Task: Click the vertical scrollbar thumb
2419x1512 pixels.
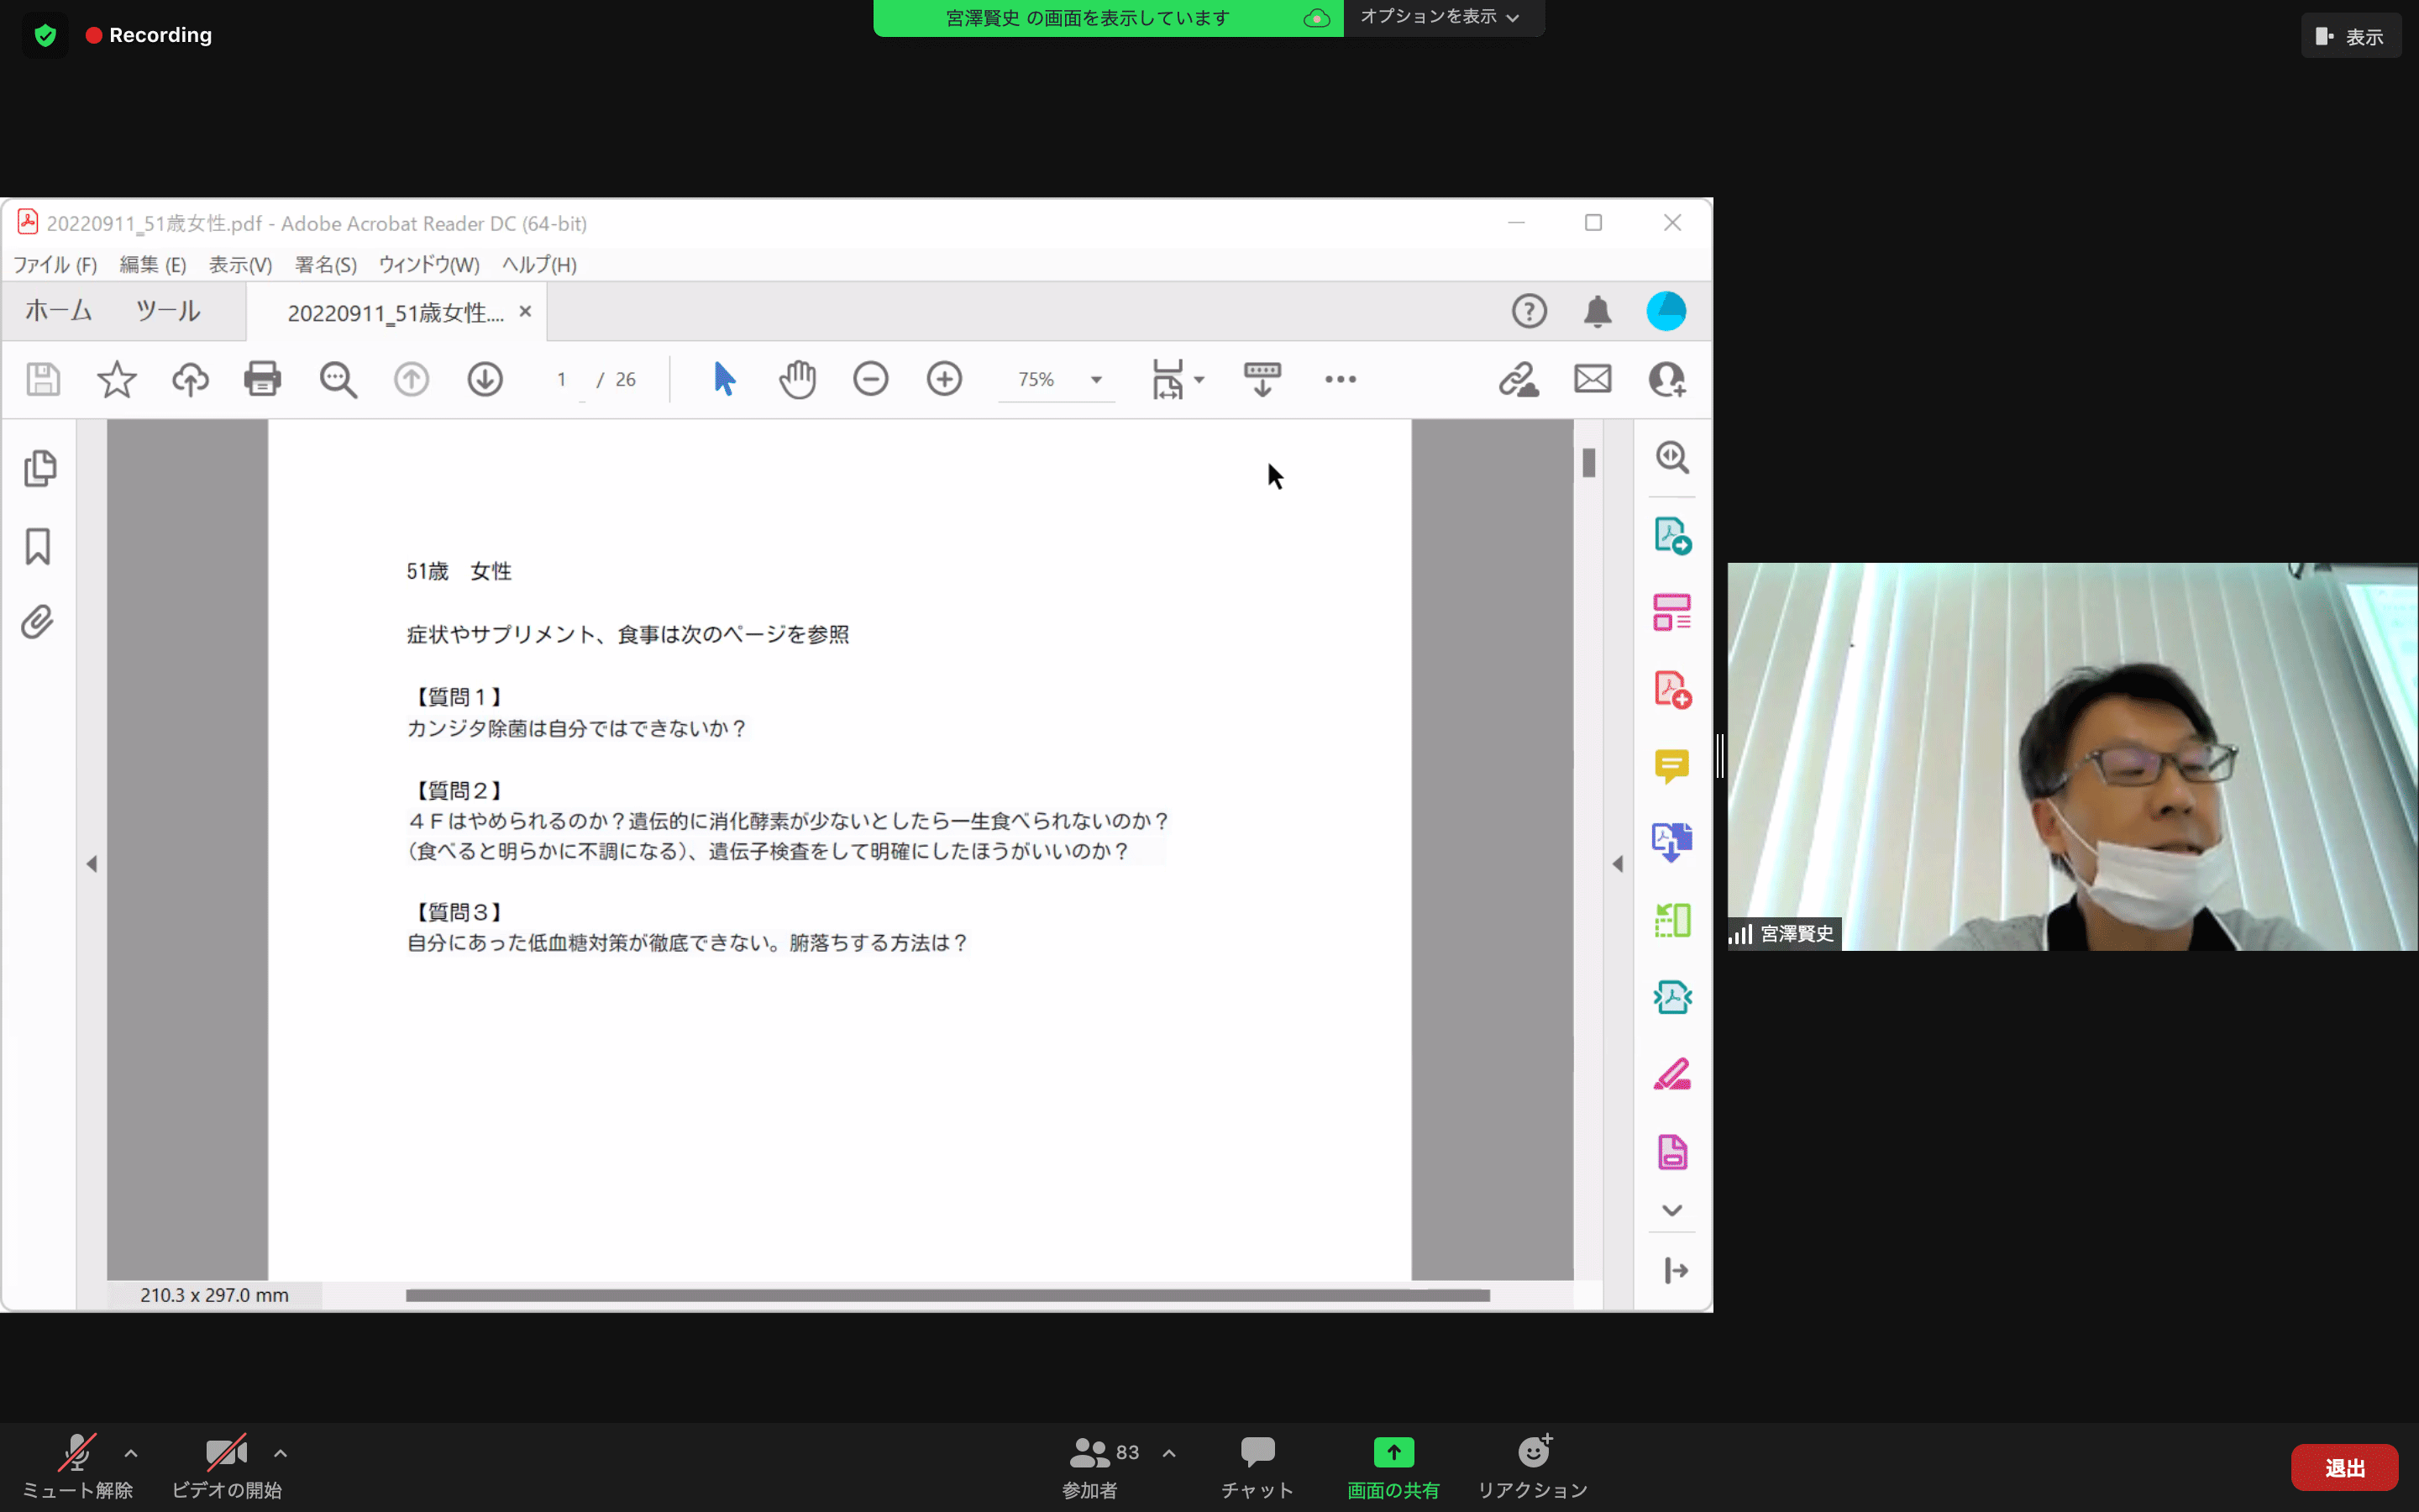Action: pyautogui.click(x=1588, y=463)
